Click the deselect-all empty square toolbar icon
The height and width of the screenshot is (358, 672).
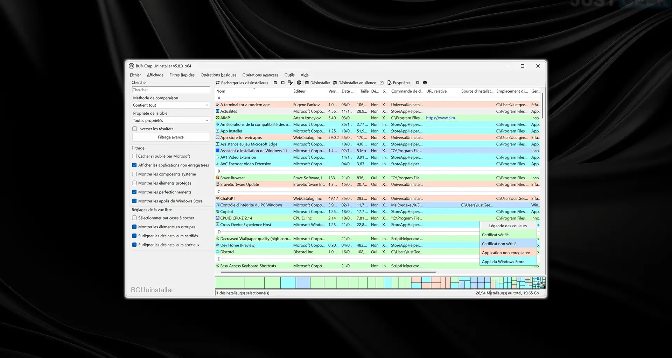[283, 83]
